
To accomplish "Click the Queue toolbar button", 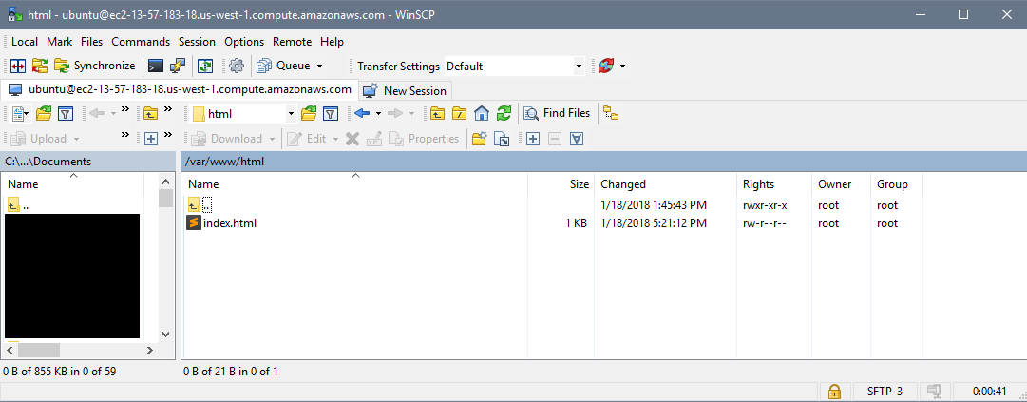I will pyautogui.click(x=283, y=66).
